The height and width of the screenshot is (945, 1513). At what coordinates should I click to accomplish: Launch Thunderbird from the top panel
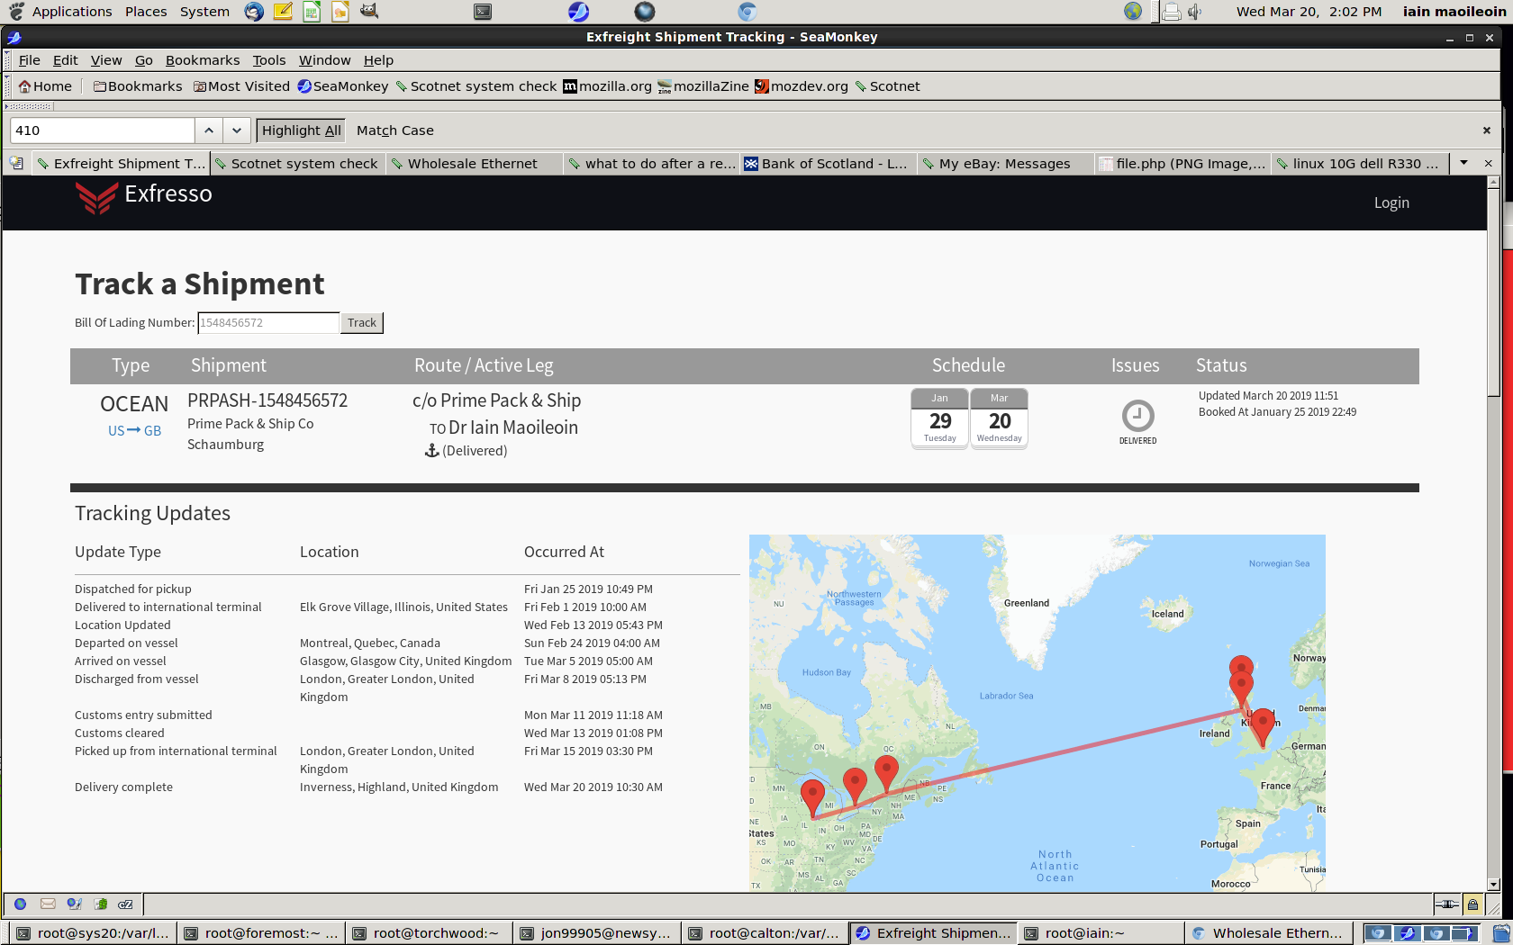click(x=254, y=11)
